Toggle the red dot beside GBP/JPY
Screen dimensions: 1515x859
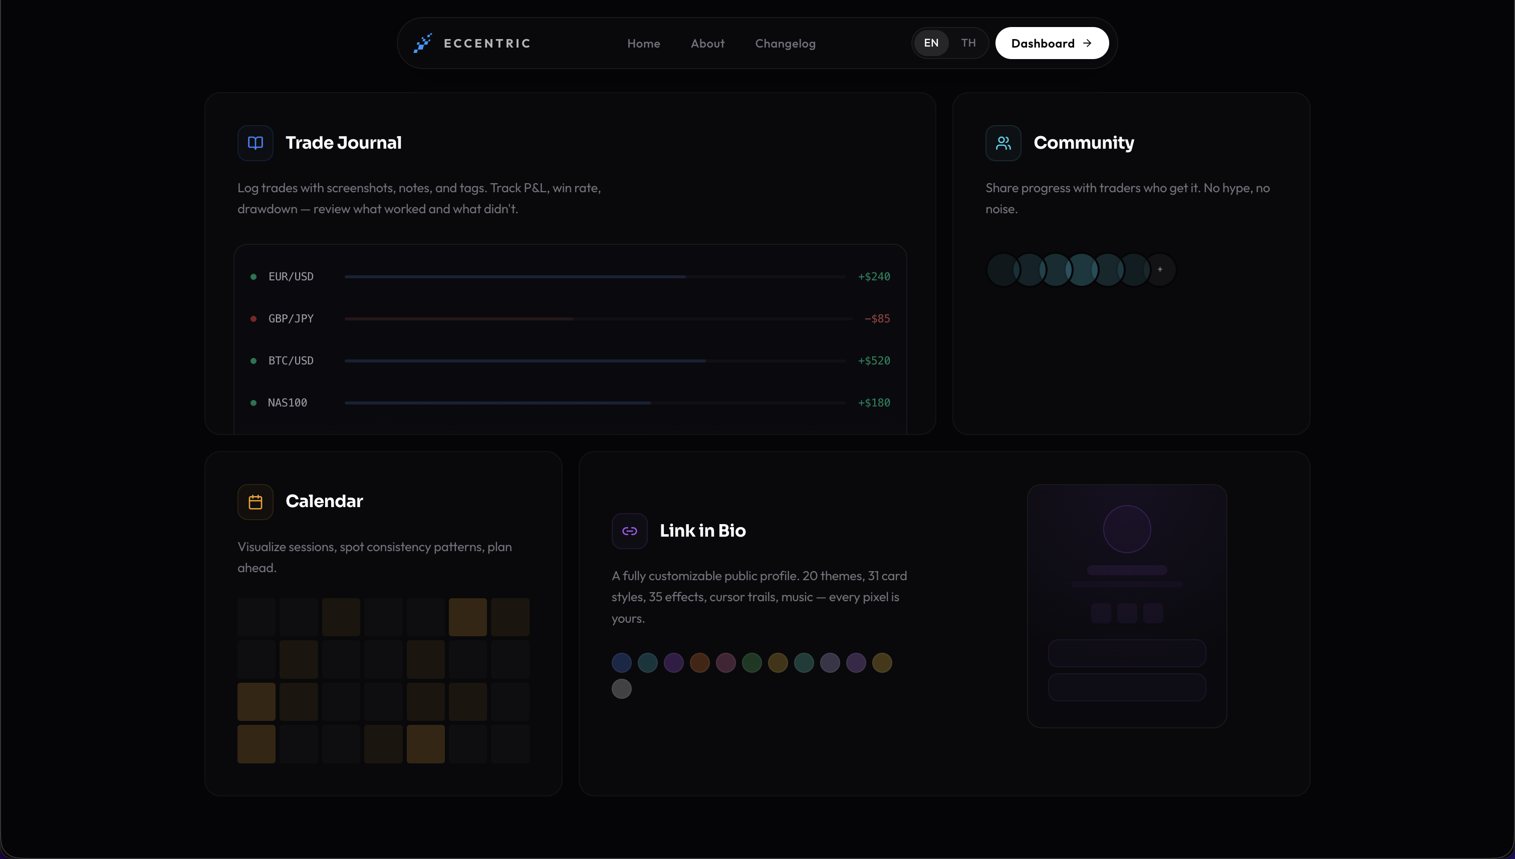[x=254, y=318]
